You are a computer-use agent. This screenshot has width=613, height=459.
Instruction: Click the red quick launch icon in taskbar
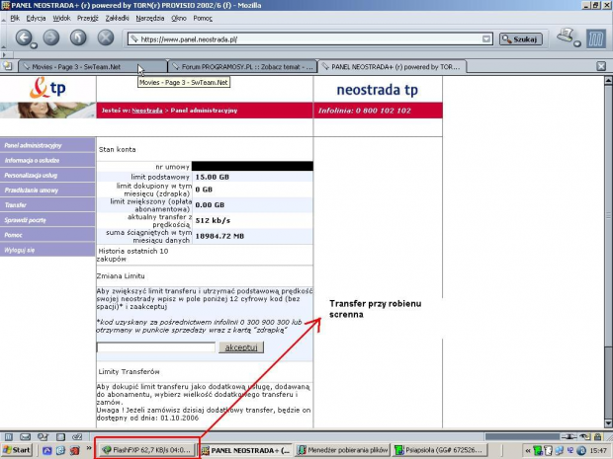coord(74,450)
